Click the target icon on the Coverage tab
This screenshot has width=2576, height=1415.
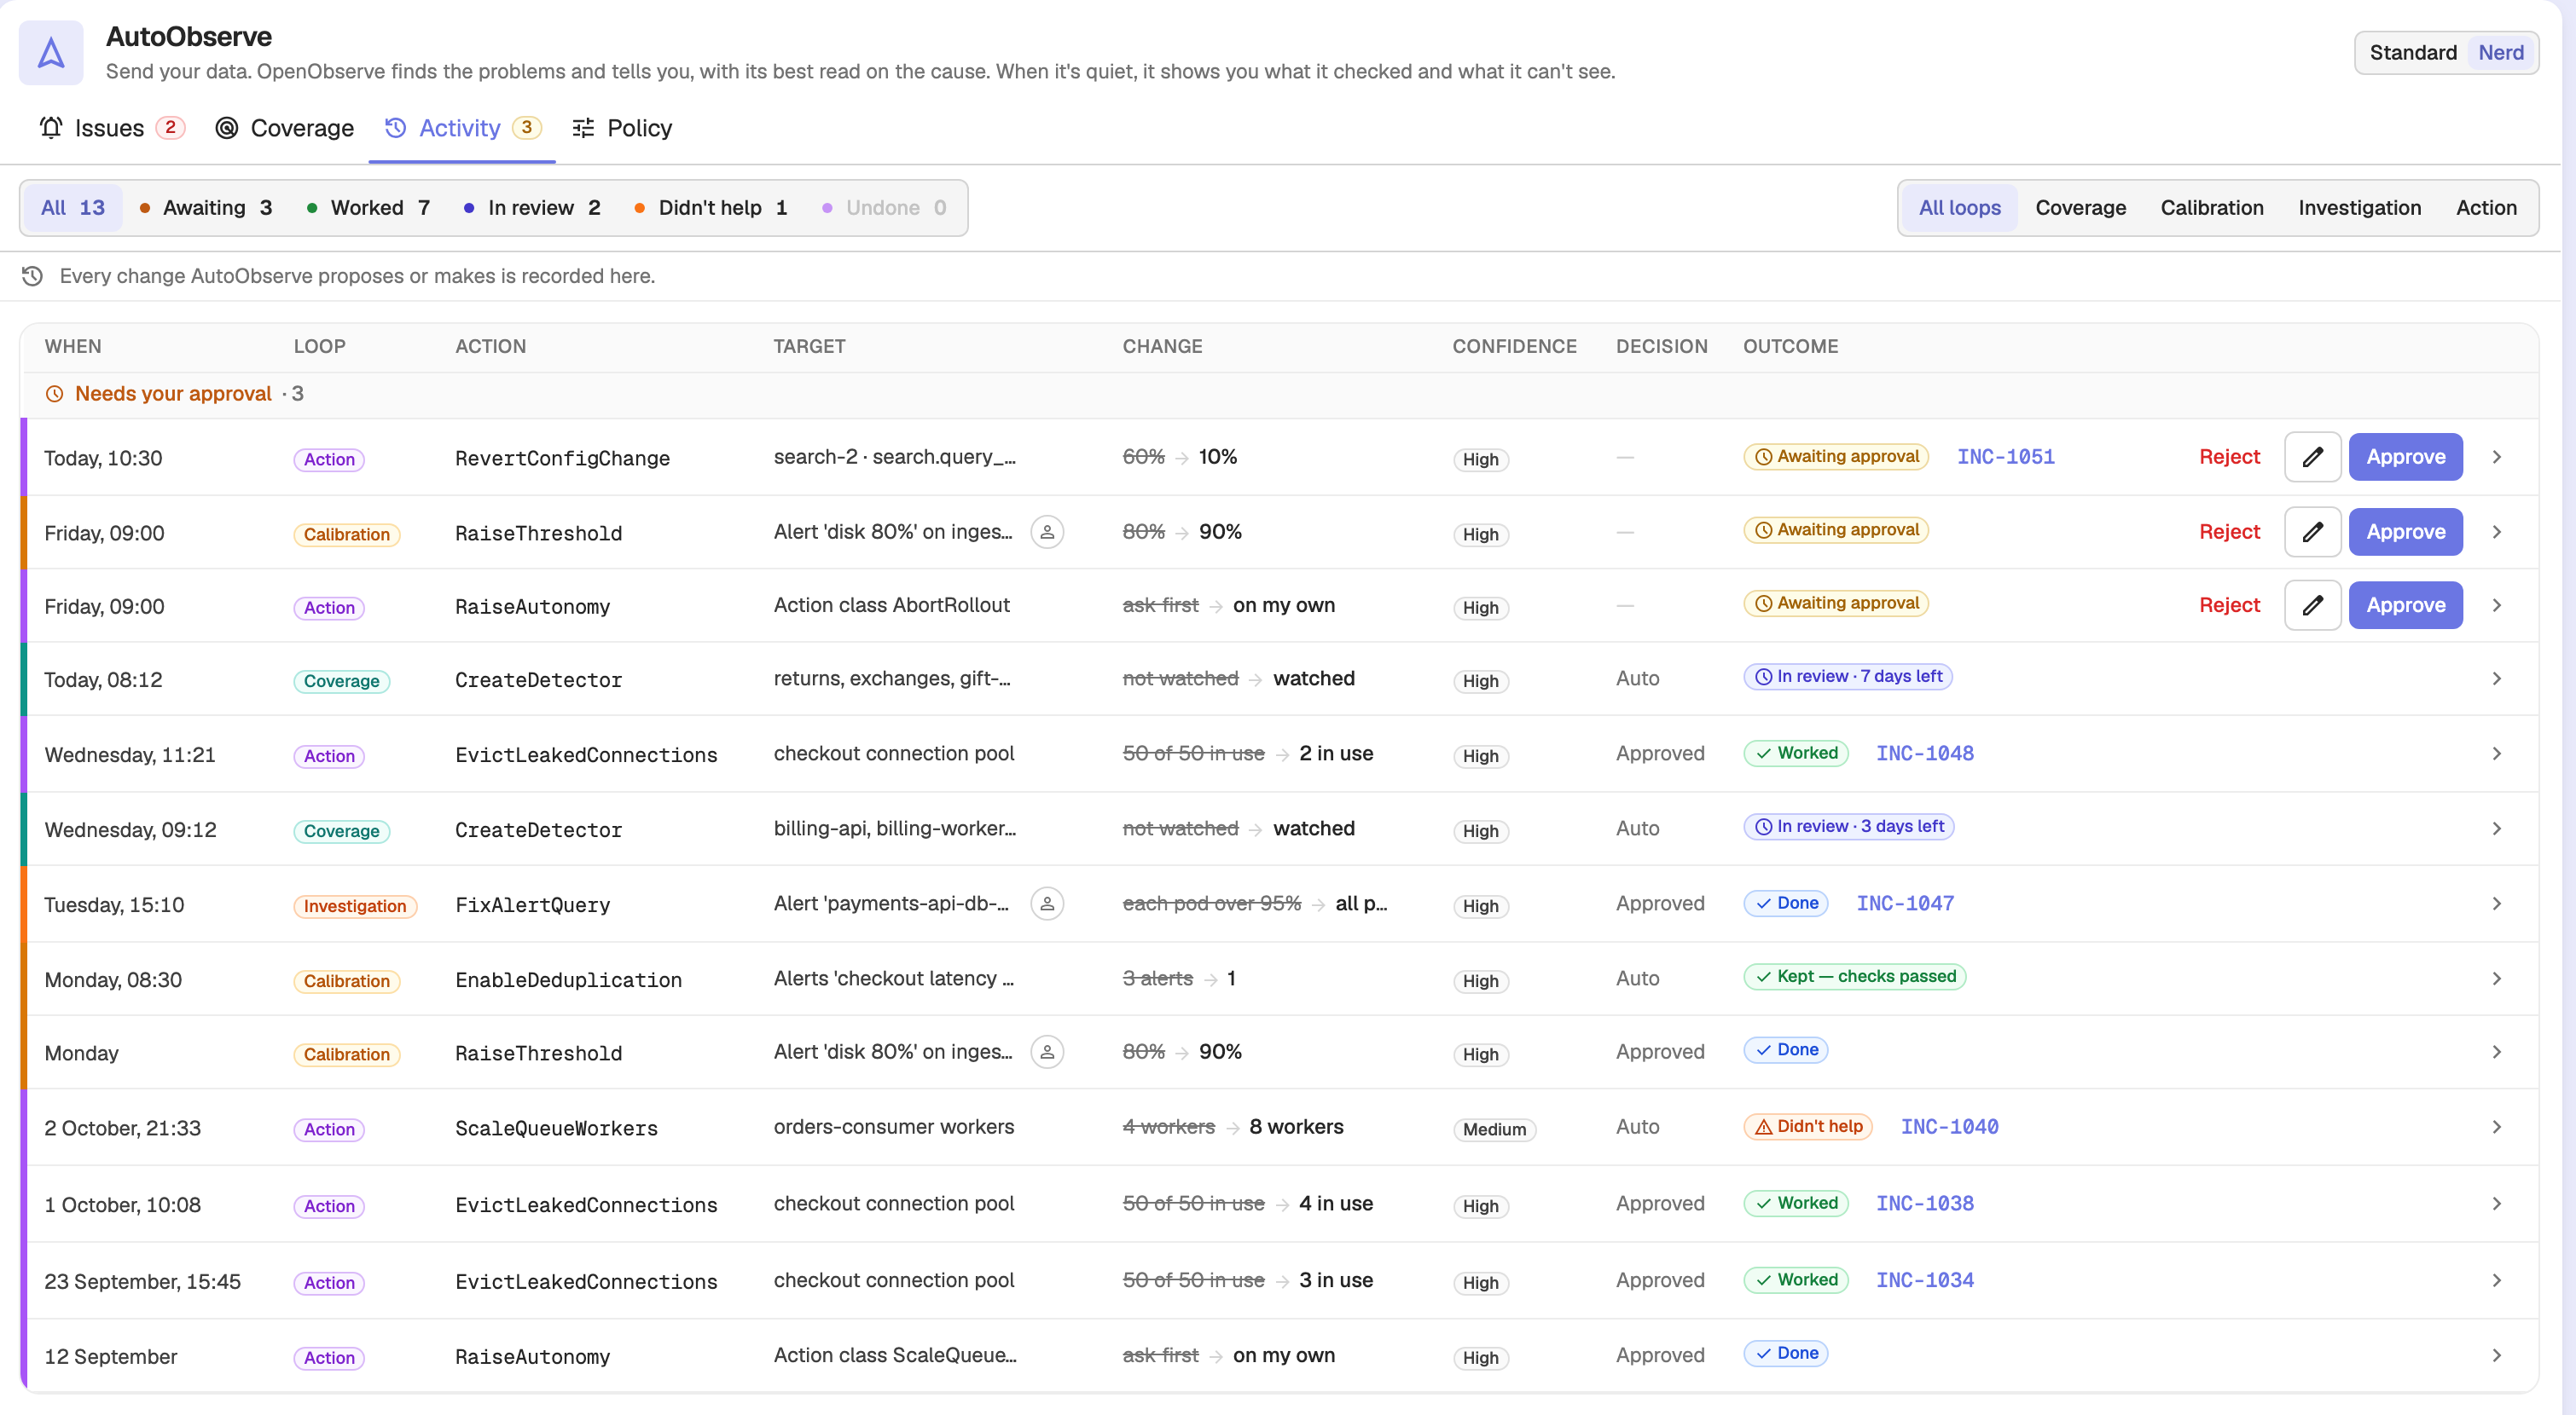(x=227, y=128)
